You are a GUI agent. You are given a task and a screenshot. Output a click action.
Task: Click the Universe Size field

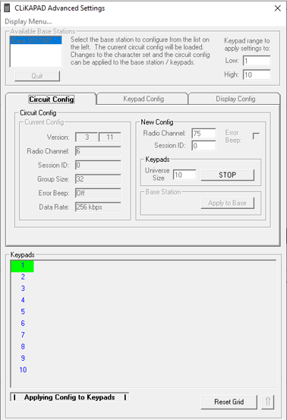184,175
